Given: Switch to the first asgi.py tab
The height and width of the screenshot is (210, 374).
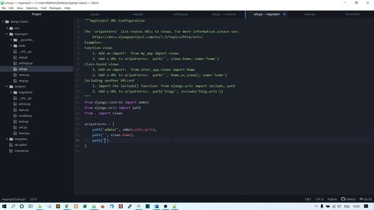Looking at the screenshot, I should coord(95,14).
